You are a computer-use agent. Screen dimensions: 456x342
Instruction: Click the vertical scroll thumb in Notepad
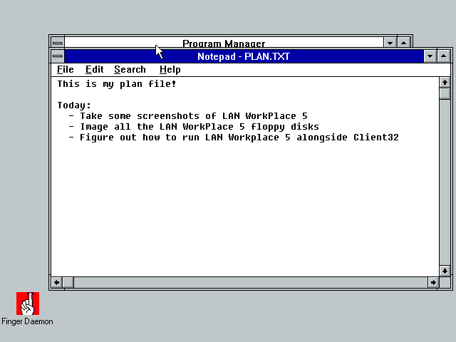tap(445, 93)
